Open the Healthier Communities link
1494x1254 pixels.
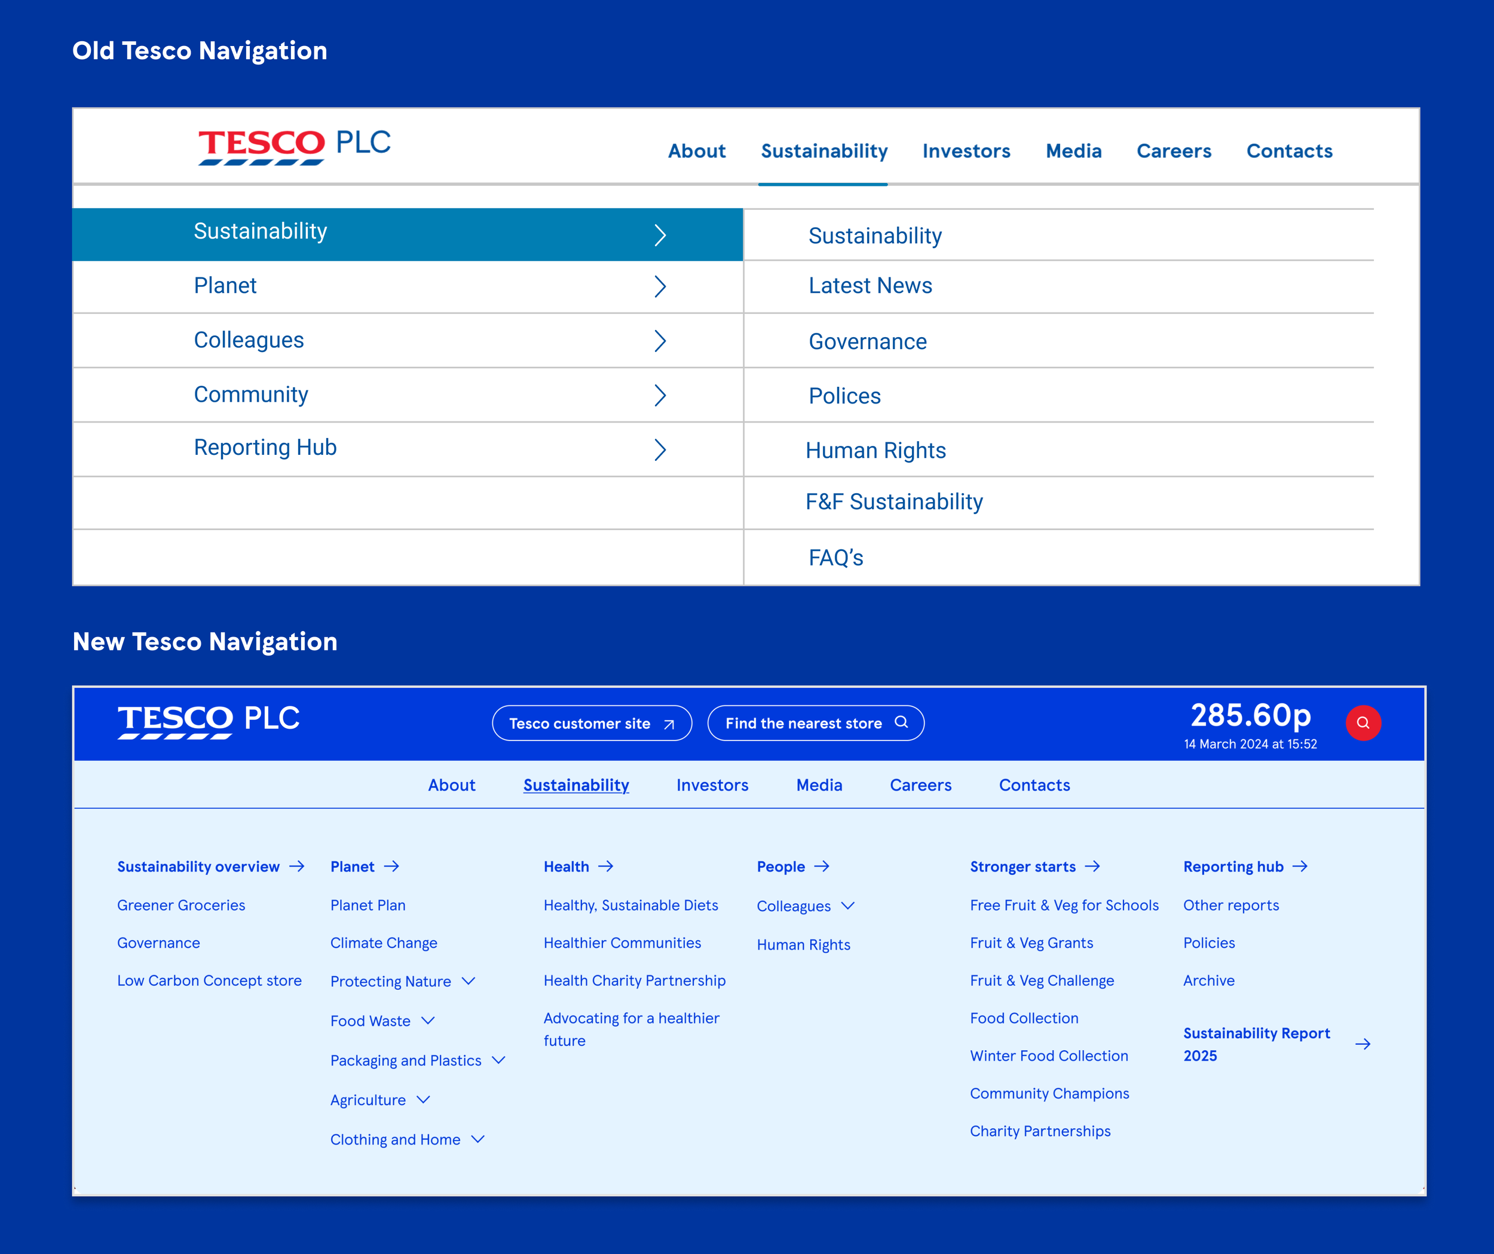[623, 943]
